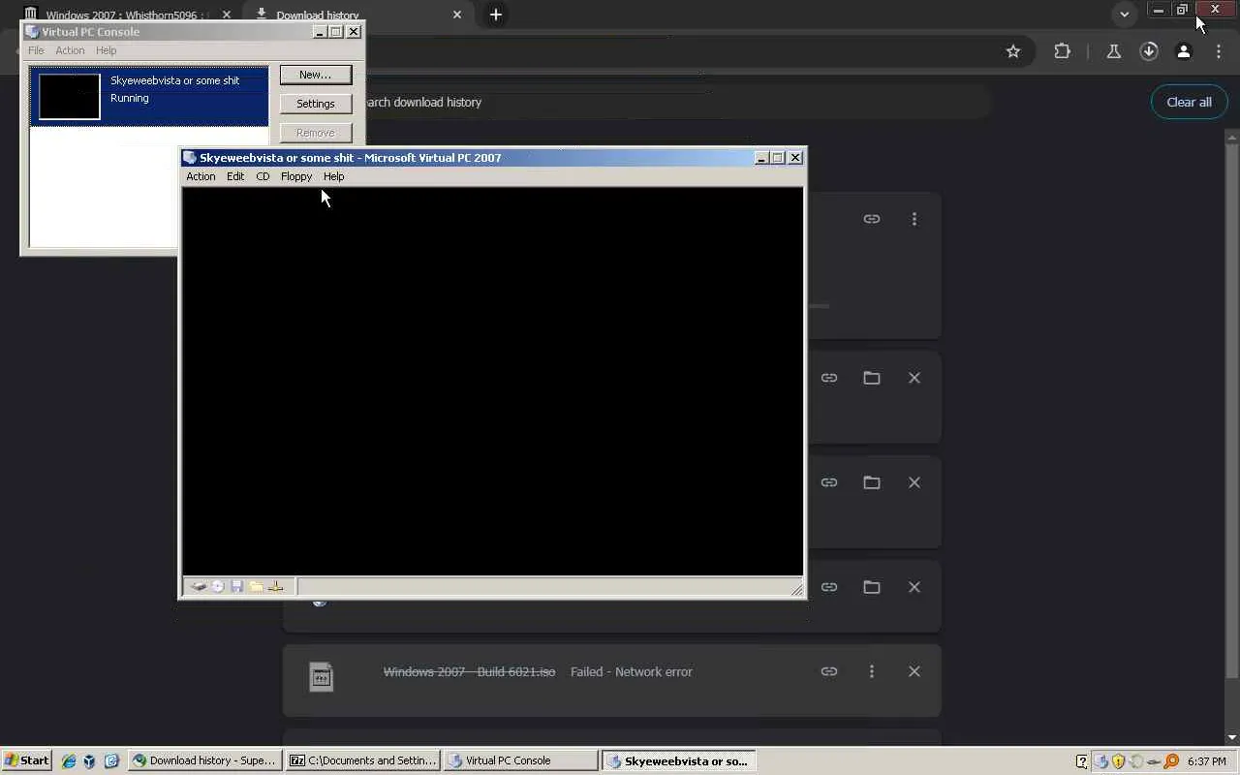Image resolution: width=1240 pixels, height=775 pixels.
Task: Click the file icon of Windows 2007 Build 6021.iso
Action: click(321, 676)
